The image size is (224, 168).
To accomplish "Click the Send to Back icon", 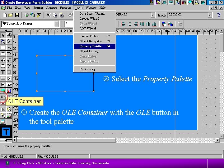I will [170, 24].
